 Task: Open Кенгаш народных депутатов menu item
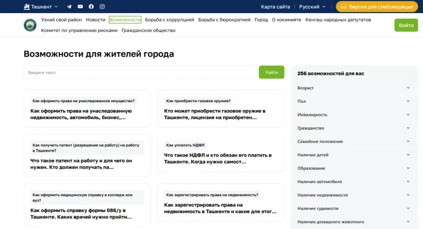coord(338,20)
